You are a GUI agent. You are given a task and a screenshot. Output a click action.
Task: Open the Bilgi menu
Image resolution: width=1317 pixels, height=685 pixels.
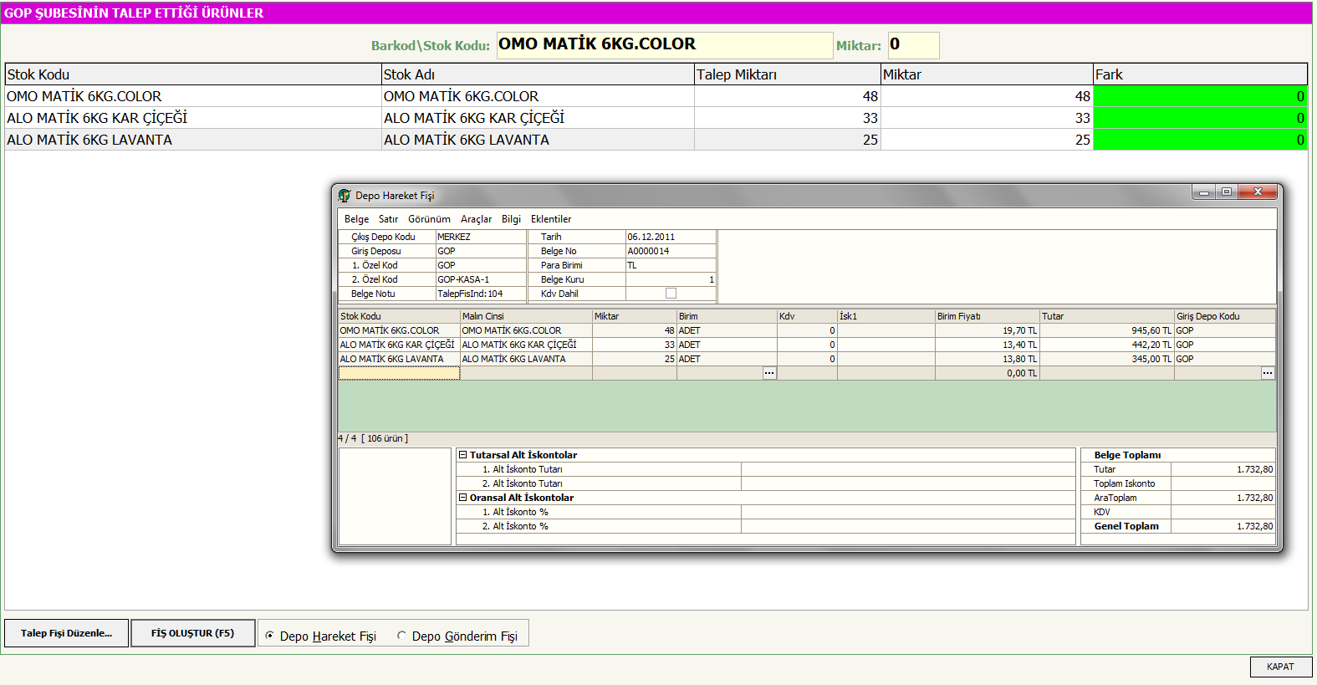pos(511,219)
